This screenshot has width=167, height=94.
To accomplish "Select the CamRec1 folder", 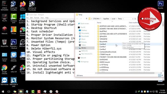I will tap(103, 47).
